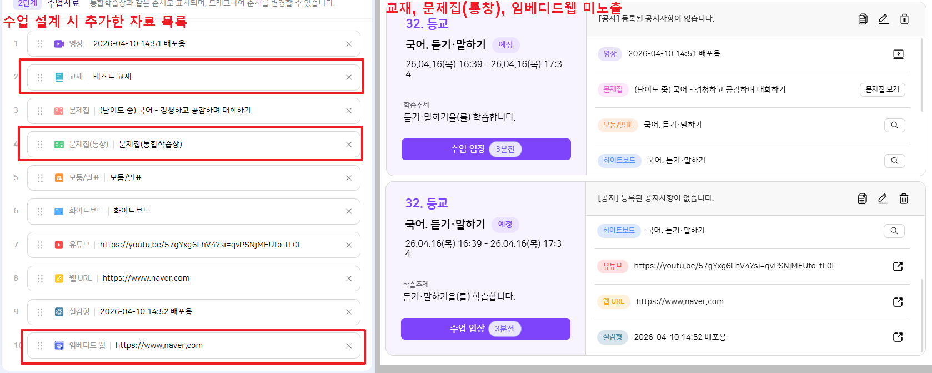
Task: Play the 2026-04-10 14:51 배포용 video
Action: coord(898,54)
